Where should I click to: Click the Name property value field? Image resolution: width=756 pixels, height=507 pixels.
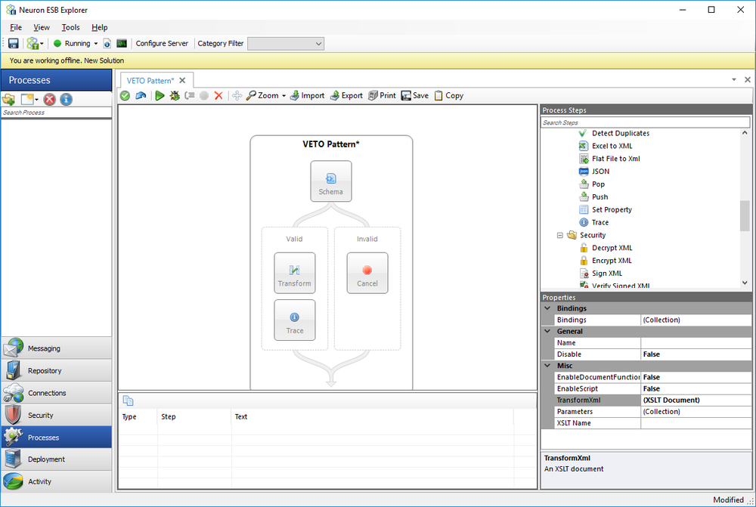(696, 342)
